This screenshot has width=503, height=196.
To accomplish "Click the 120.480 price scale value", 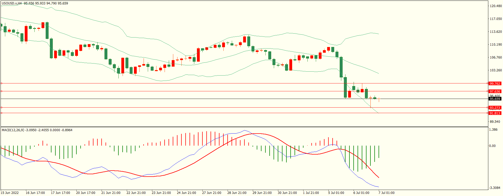I will pos(496,6).
